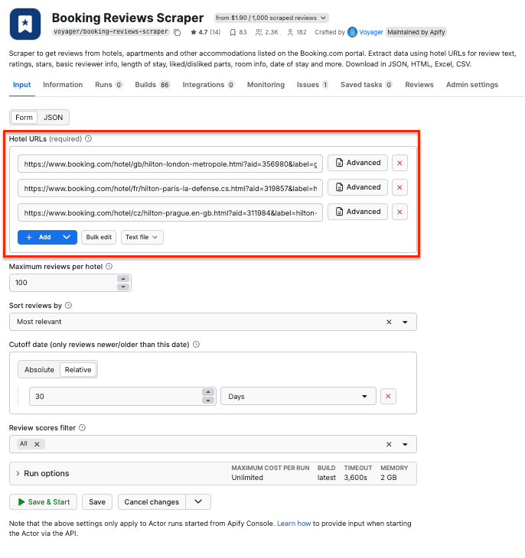
Task: Open the Review scores filter dropdown
Action: (x=405, y=444)
